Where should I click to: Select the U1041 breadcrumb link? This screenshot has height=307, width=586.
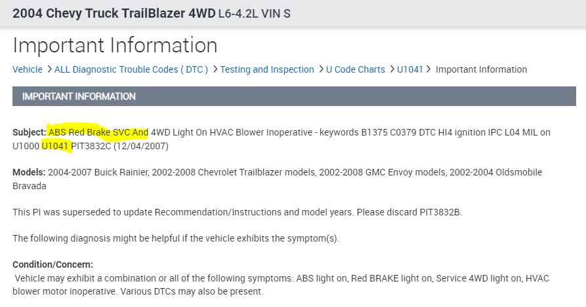point(410,69)
